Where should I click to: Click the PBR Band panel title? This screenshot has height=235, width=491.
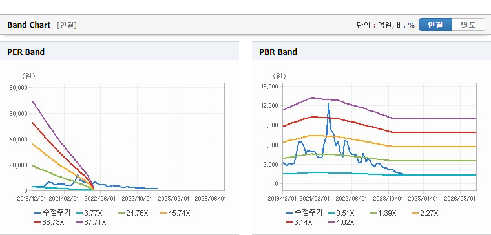point(278,52)
